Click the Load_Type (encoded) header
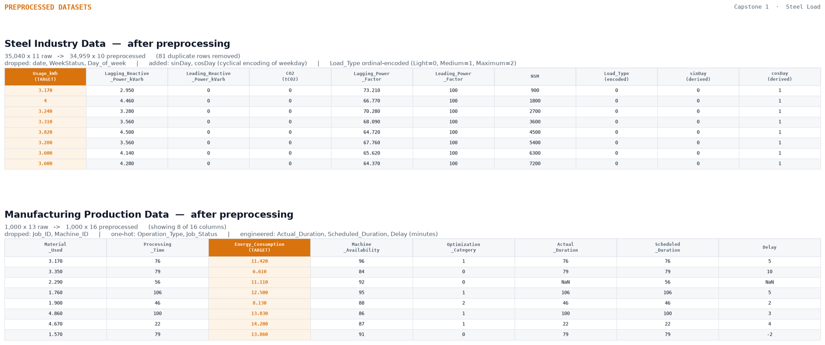 pyautogui.click(x=617, y=76)
